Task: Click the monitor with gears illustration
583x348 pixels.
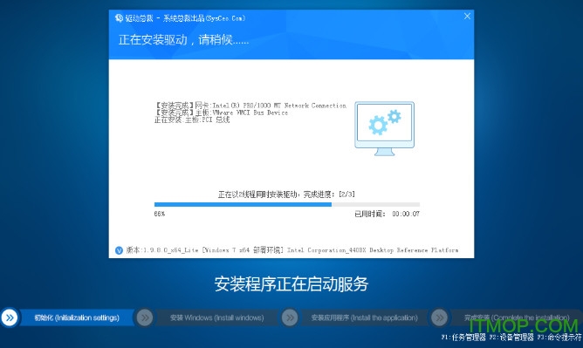Action: coord(384,128)
